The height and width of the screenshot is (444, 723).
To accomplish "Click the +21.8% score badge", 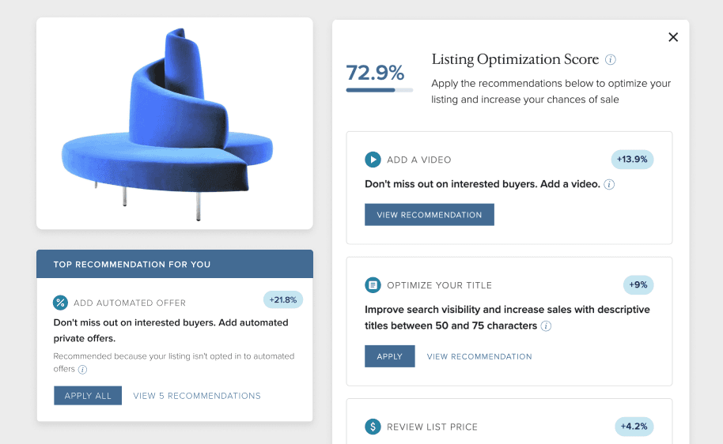I will [283, 300].
